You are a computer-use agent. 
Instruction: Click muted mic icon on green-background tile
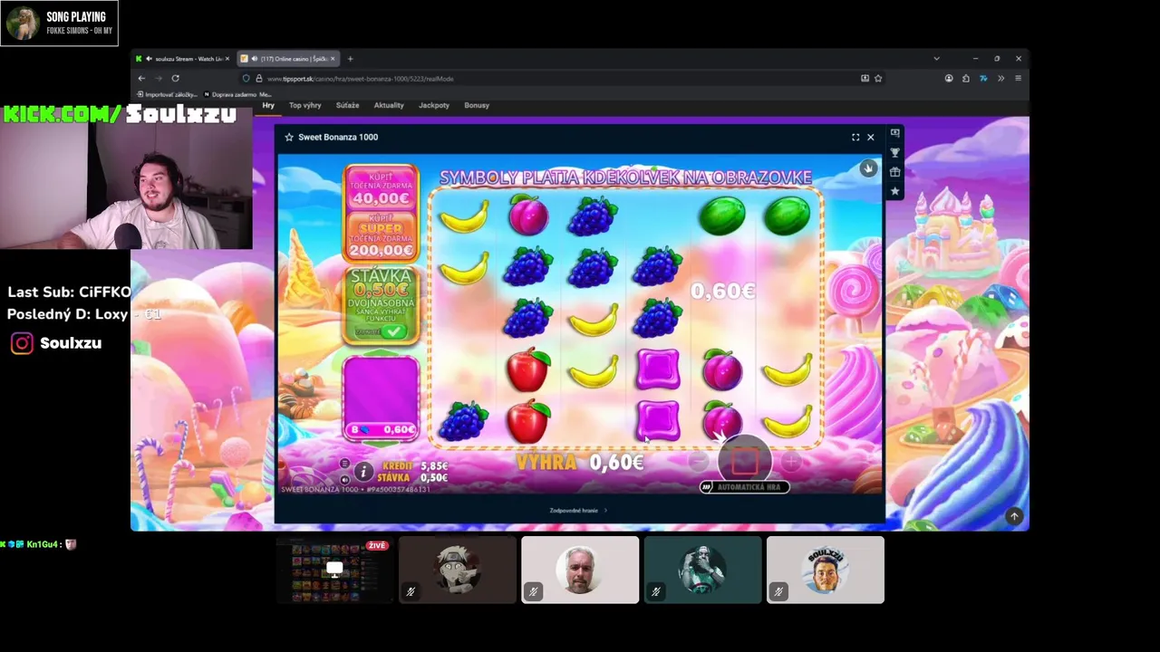click(656, 591)
